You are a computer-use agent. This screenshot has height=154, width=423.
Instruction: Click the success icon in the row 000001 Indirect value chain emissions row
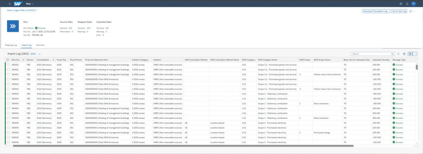point(394,74)
